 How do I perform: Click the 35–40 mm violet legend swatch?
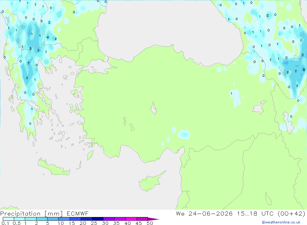(120, 219)
